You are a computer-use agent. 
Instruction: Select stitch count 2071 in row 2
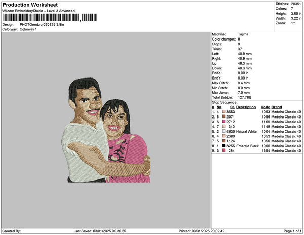231,117
